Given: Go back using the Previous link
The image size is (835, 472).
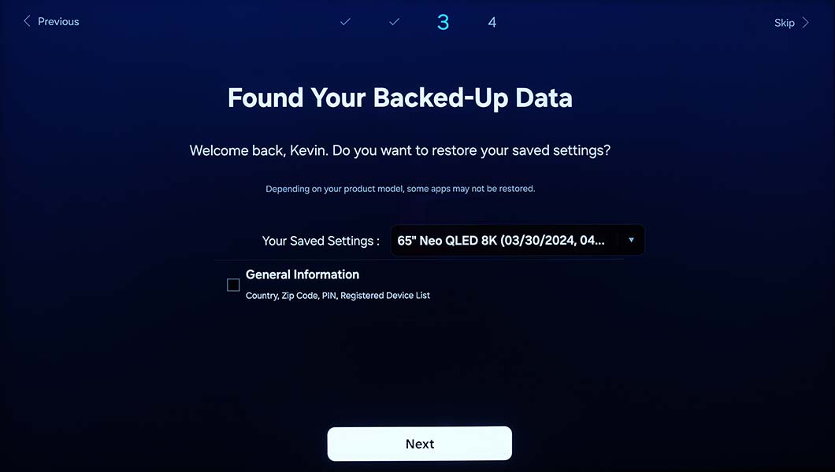Looking at the screenshot, I should 51,20.
